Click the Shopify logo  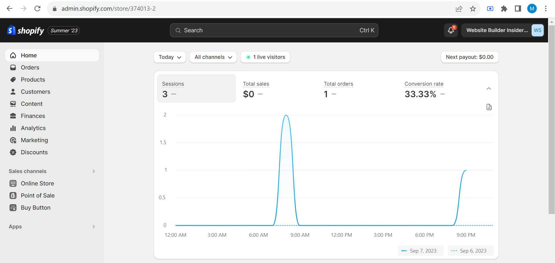tap(25, 30)
